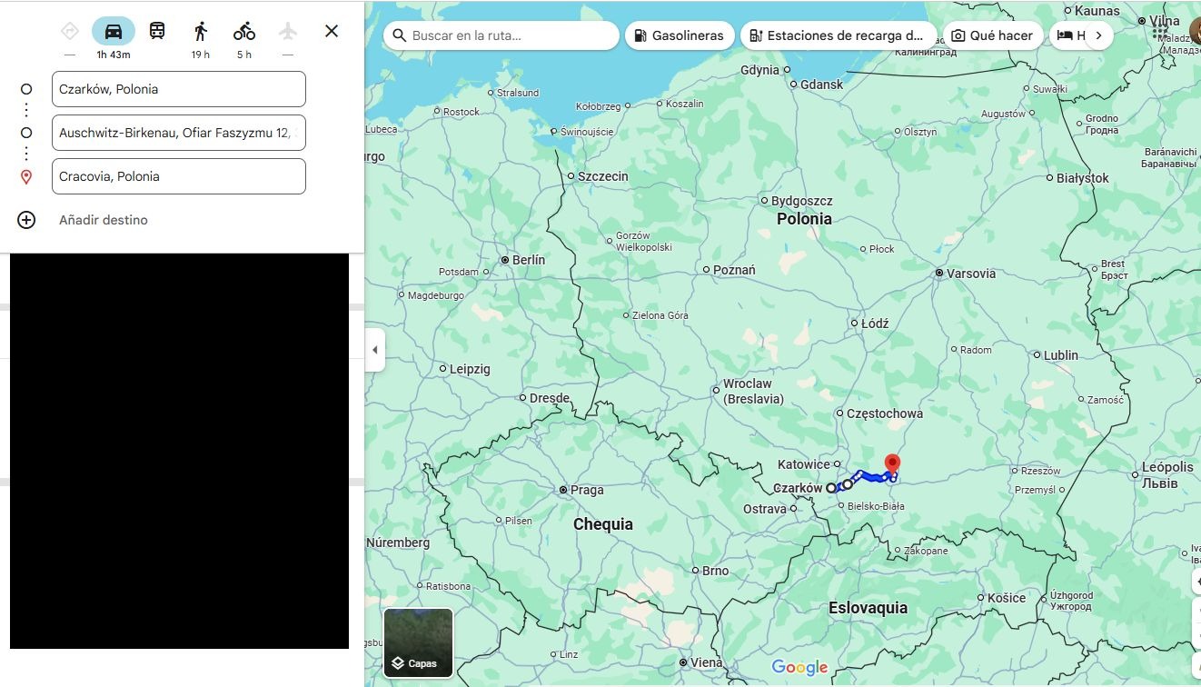Click Gdynia city label

pyautogui.click(x=759, y=70)
